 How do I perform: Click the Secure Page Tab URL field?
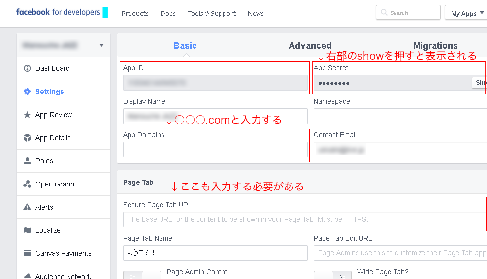point(305,219)
